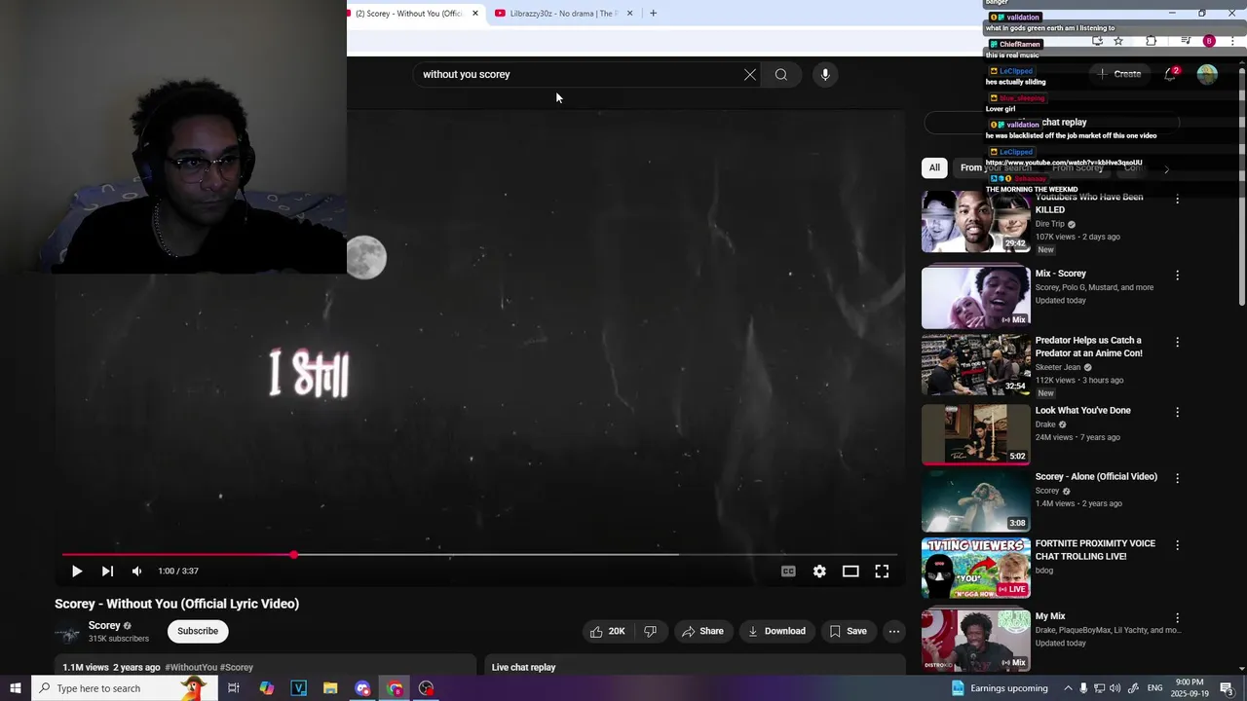
Task: Switch to theater mode
Action: click(850, 572)
